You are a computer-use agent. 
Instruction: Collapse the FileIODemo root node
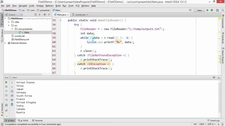click(5, 19)
